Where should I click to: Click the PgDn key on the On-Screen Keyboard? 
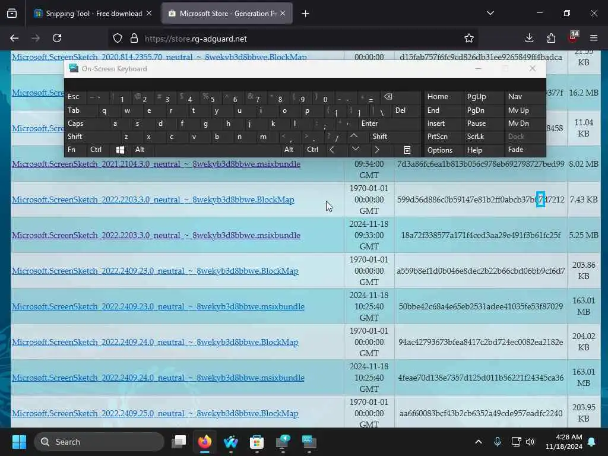[476, 110]
